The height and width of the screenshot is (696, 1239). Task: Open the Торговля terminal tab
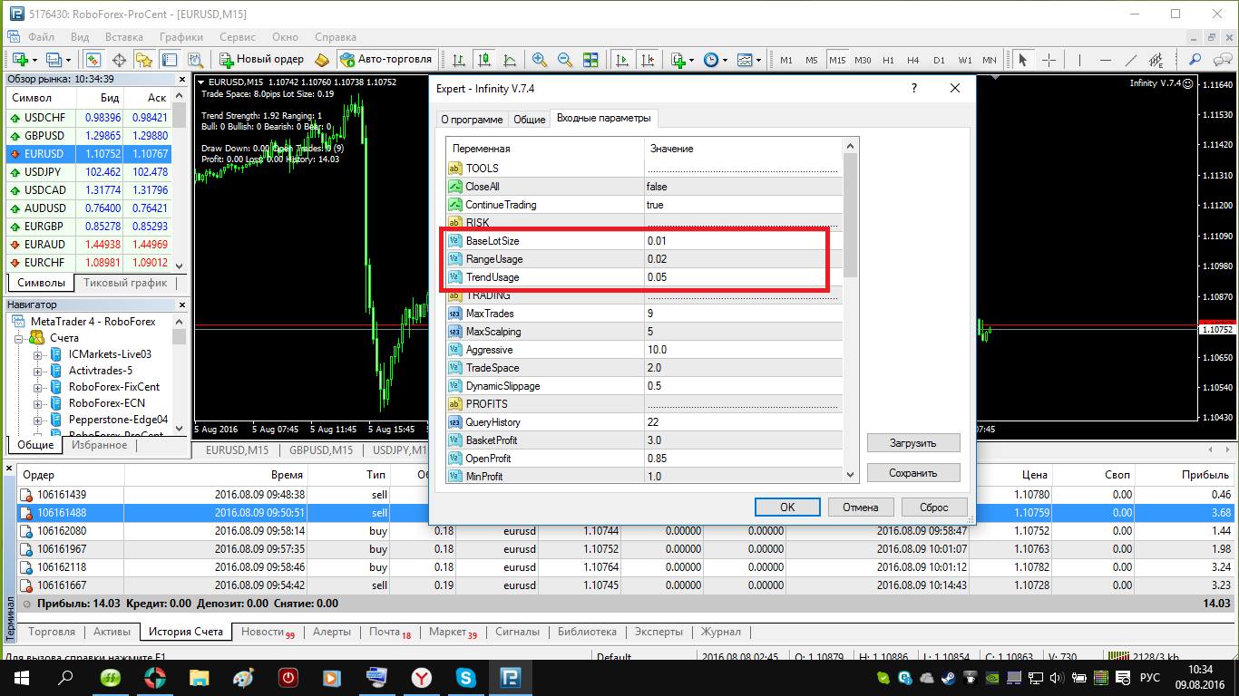pyautogui.click(x=53, y=632)
